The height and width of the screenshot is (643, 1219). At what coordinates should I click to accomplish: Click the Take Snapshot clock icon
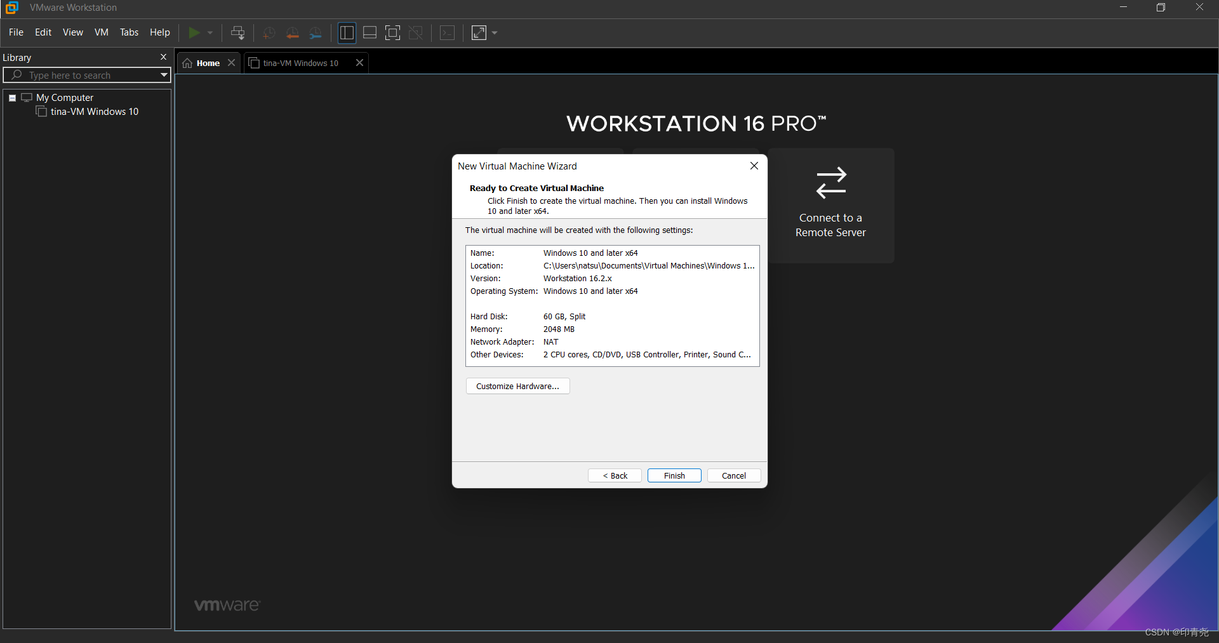(269, 33)
